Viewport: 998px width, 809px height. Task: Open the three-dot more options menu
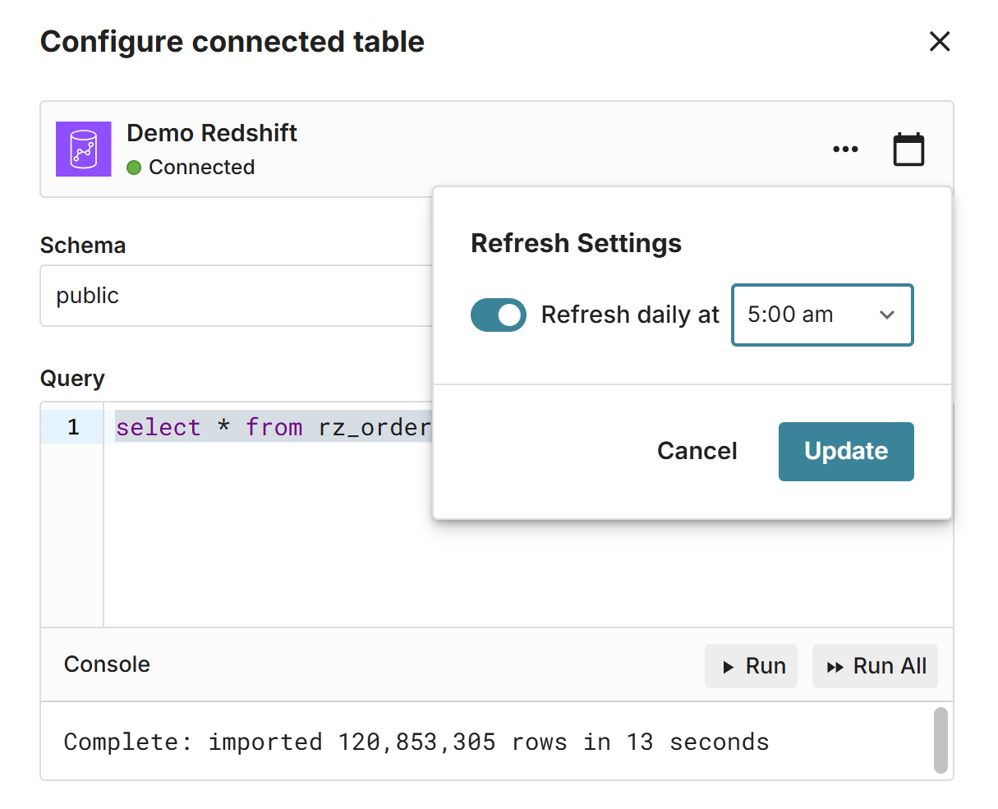point(845,149)
